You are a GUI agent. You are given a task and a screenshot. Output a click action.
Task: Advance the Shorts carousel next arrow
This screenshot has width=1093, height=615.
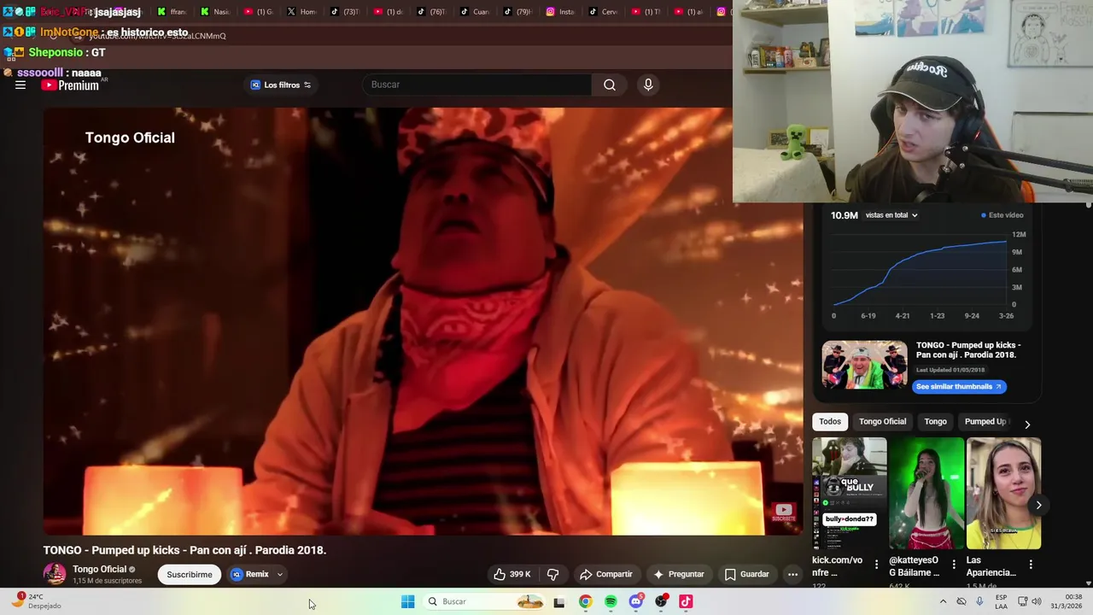pyautogui.click(x=1038, y=505)
